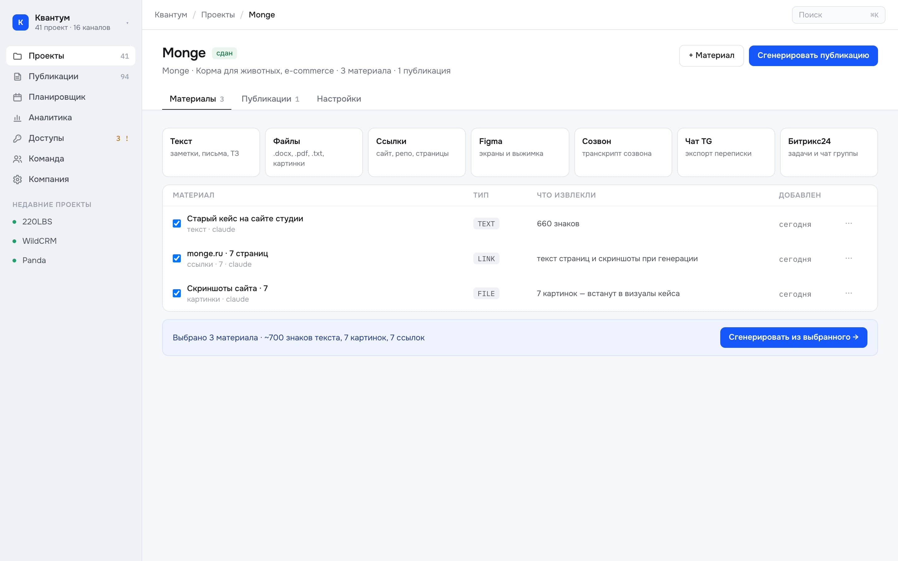This screenshot has width=898, height=561.
Task: Go to Проекты breadcrumb link
Action: 218,15
